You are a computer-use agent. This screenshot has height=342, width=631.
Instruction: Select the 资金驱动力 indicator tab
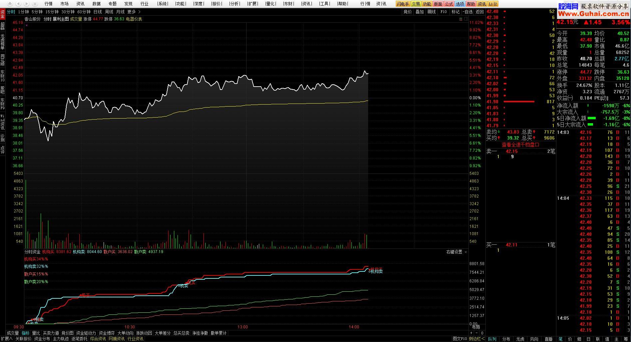tap(86, 333)
